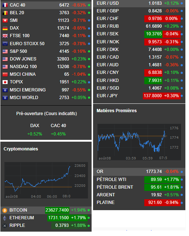Click the French flag icon beside CAC 40
This screenshot has height=236, width=189.
pos(5,5)
